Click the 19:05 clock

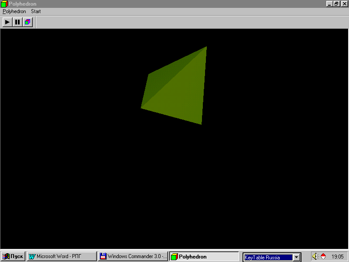tap(337, 257)
